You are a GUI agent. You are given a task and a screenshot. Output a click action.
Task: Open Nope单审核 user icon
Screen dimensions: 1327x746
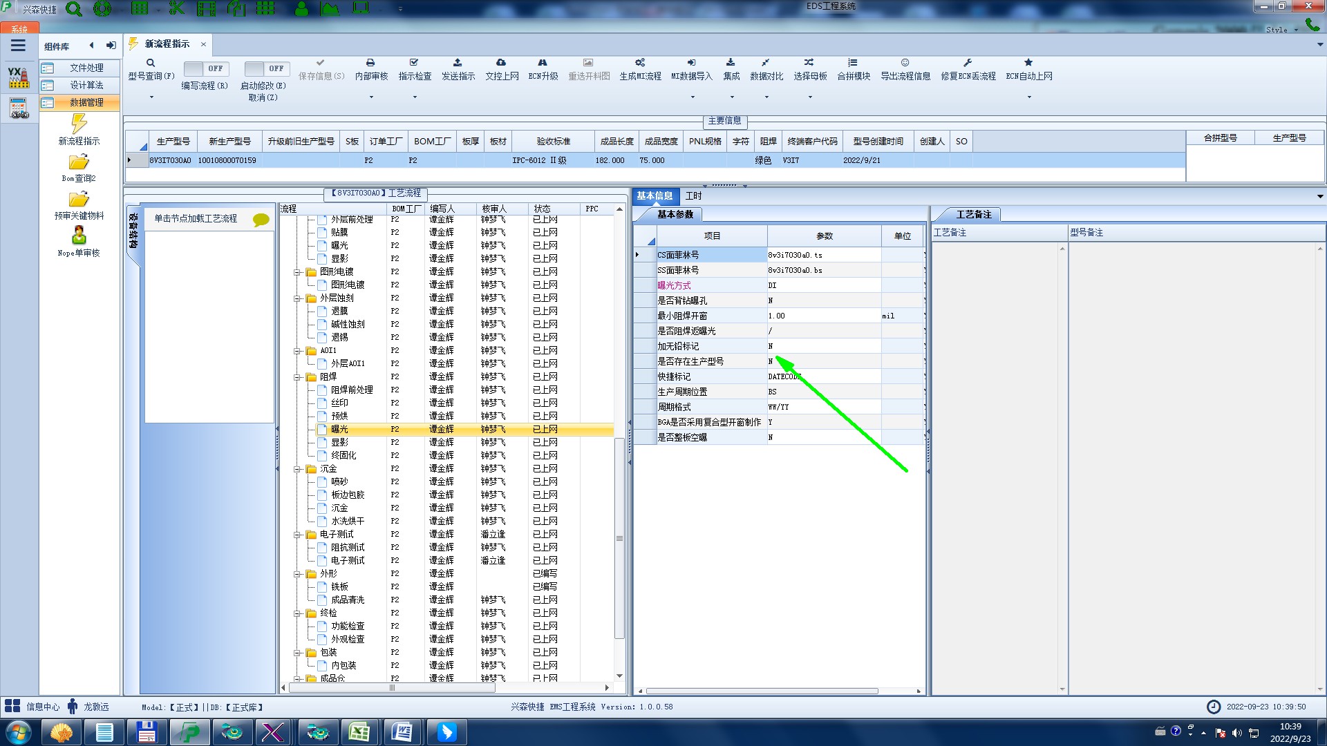[x=79, y=236]
